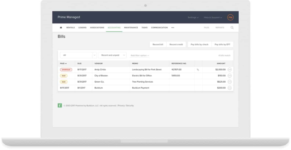Sort by the Amount column header
This screenshot has width=291, height=150.
pyautogui.click(x=221, y=63)
